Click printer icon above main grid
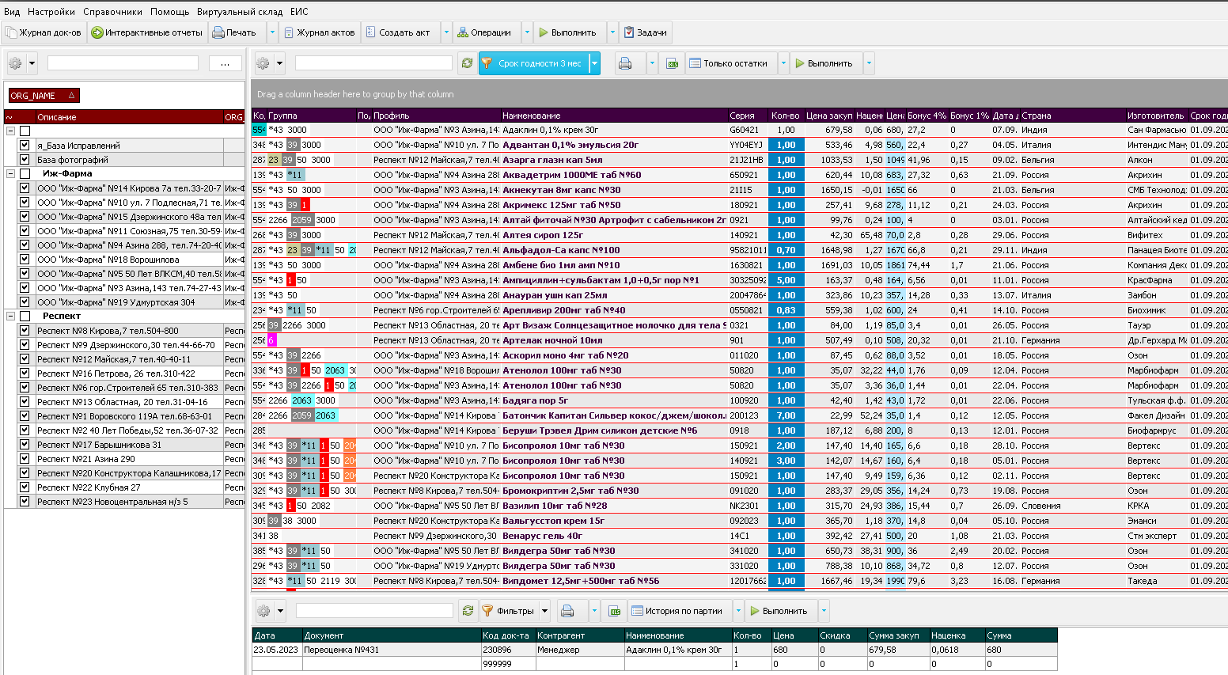The height and width of the screenshot is (675, 1228). (626, 63)
